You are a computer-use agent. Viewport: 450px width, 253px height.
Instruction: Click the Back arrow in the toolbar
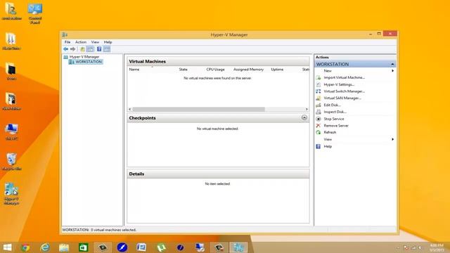coord(65,49)
